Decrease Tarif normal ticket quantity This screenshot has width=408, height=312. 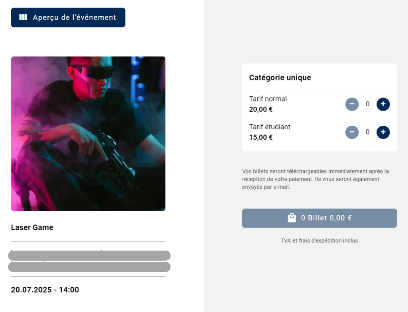point(352,104)
